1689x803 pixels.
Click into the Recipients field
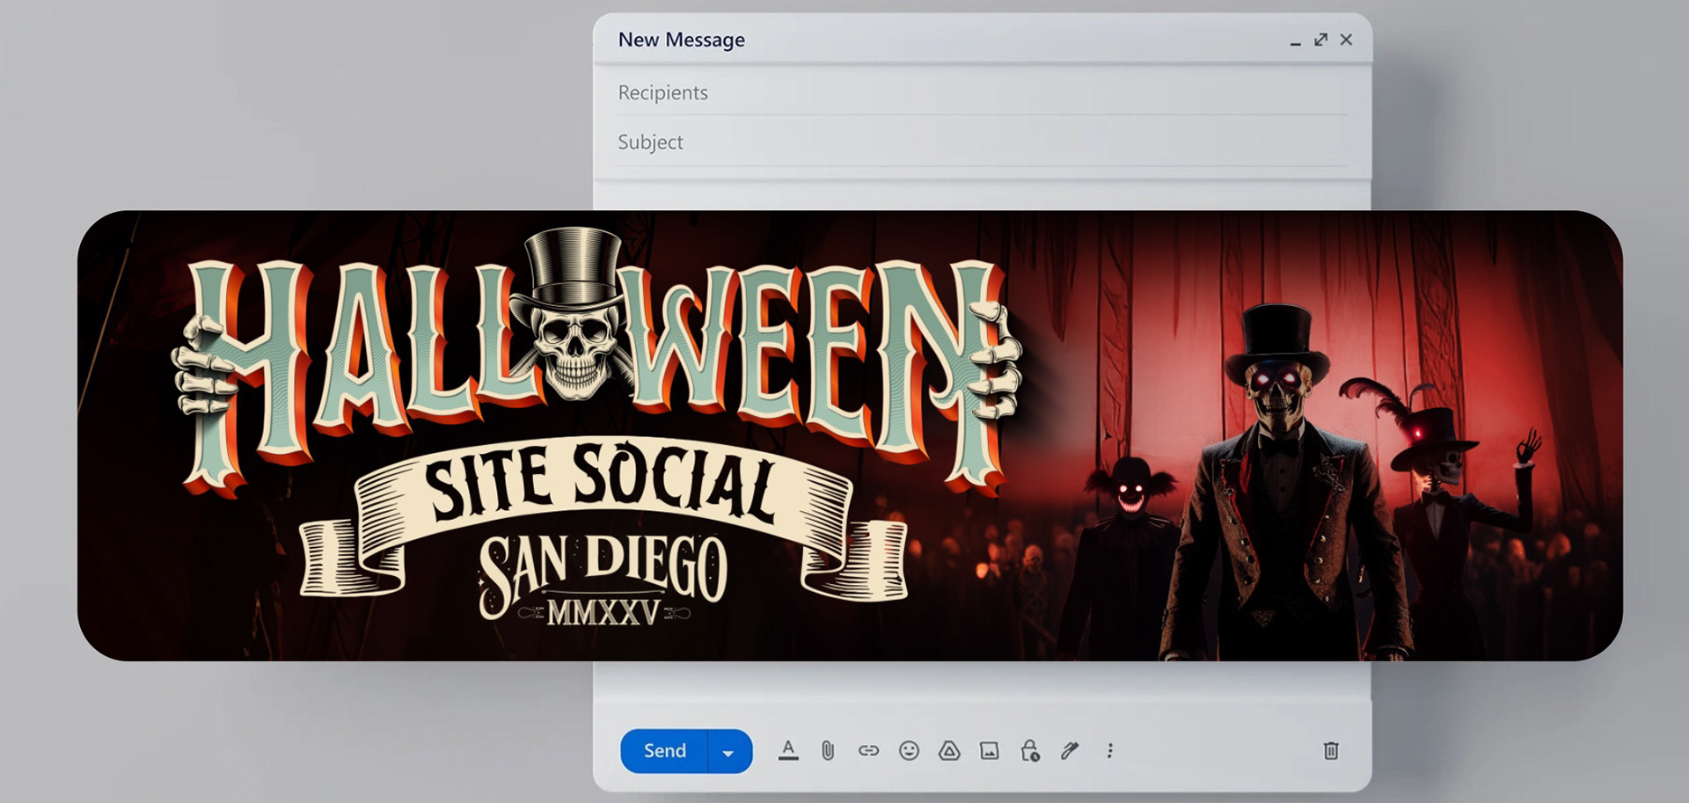(983, 92)
